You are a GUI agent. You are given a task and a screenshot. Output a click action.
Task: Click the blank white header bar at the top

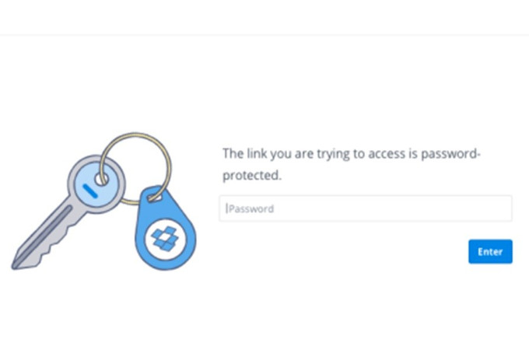tap(264, 17)
